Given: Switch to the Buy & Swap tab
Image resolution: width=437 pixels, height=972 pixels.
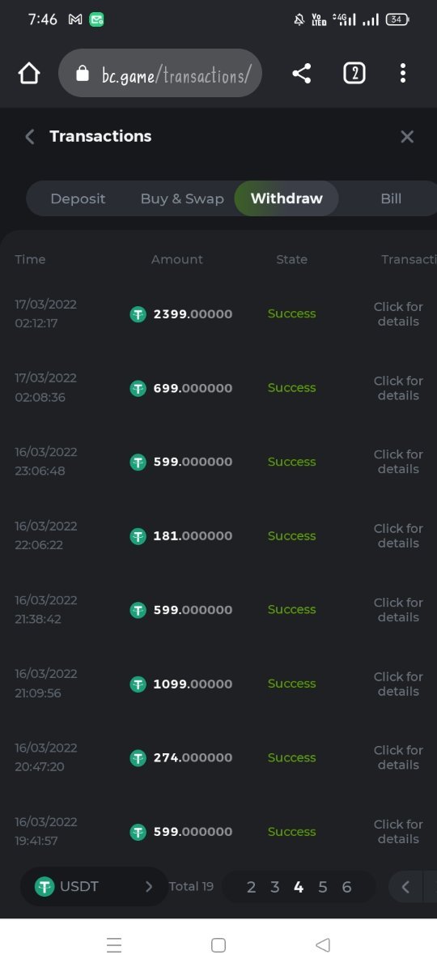Looking at the screenshot, I should [182, 198].
